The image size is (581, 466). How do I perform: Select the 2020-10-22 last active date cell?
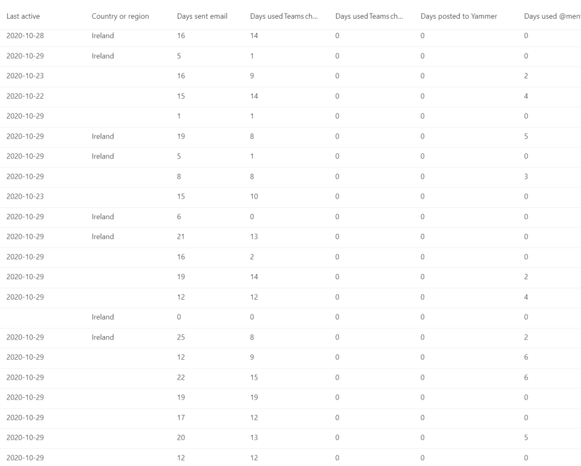tap(25, 96)
